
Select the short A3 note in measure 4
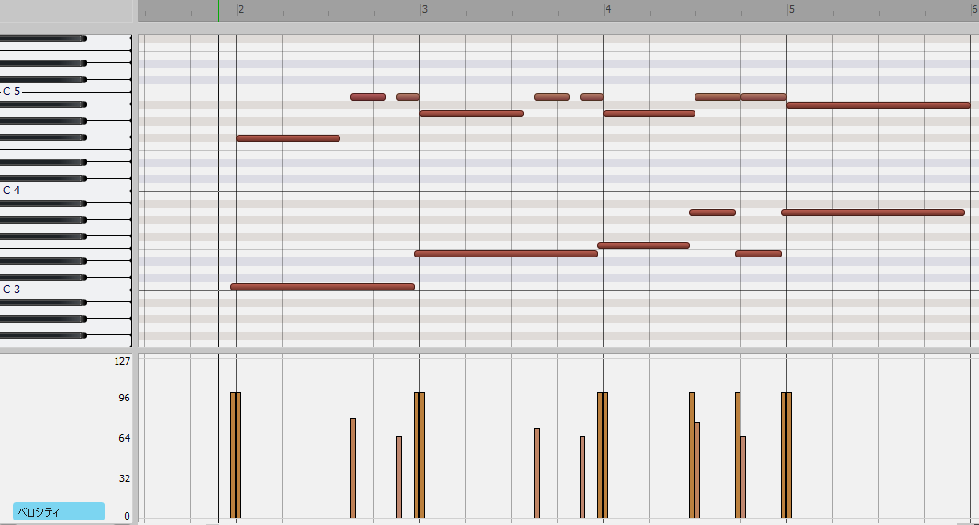click(x=712, y=213)
